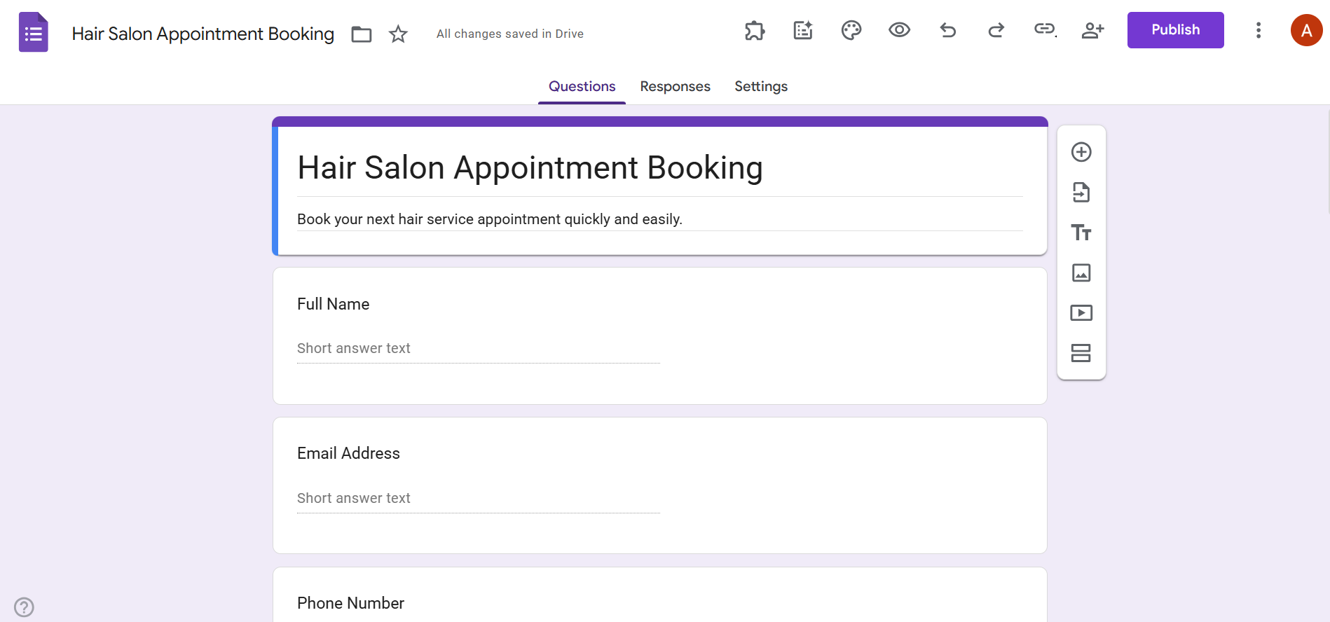The width and height of the screenshot is (1330, 622).
Task: Add title and description
Action: click(x=1081, y=233)
